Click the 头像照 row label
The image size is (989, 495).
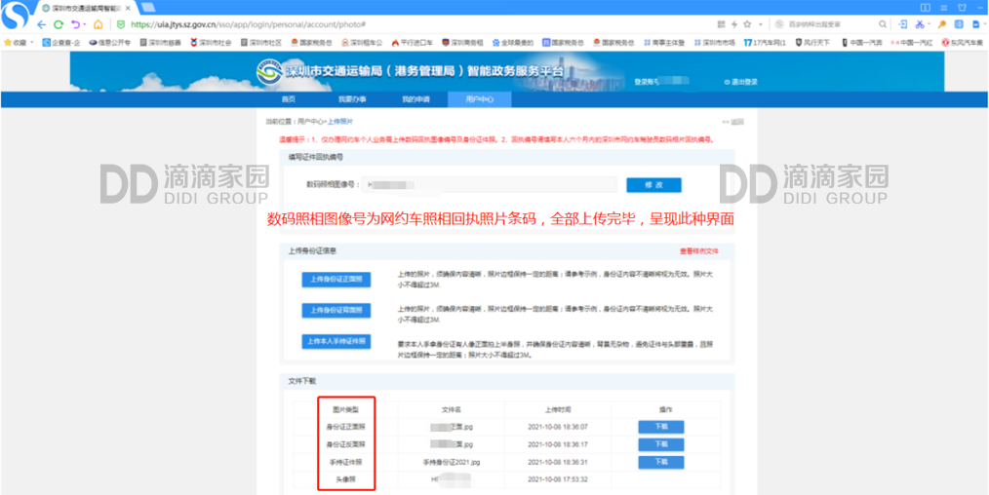coord(345,479)
